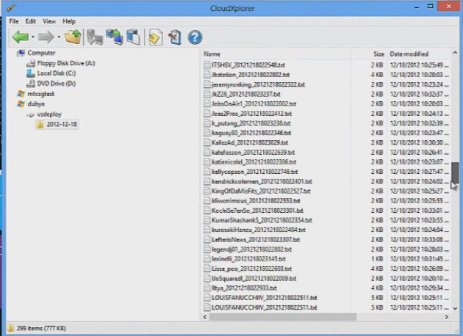The image size is (463, 336).
Task: Select the vsdeploy container label
Action: pyautogui.click(x=49, y=114)
